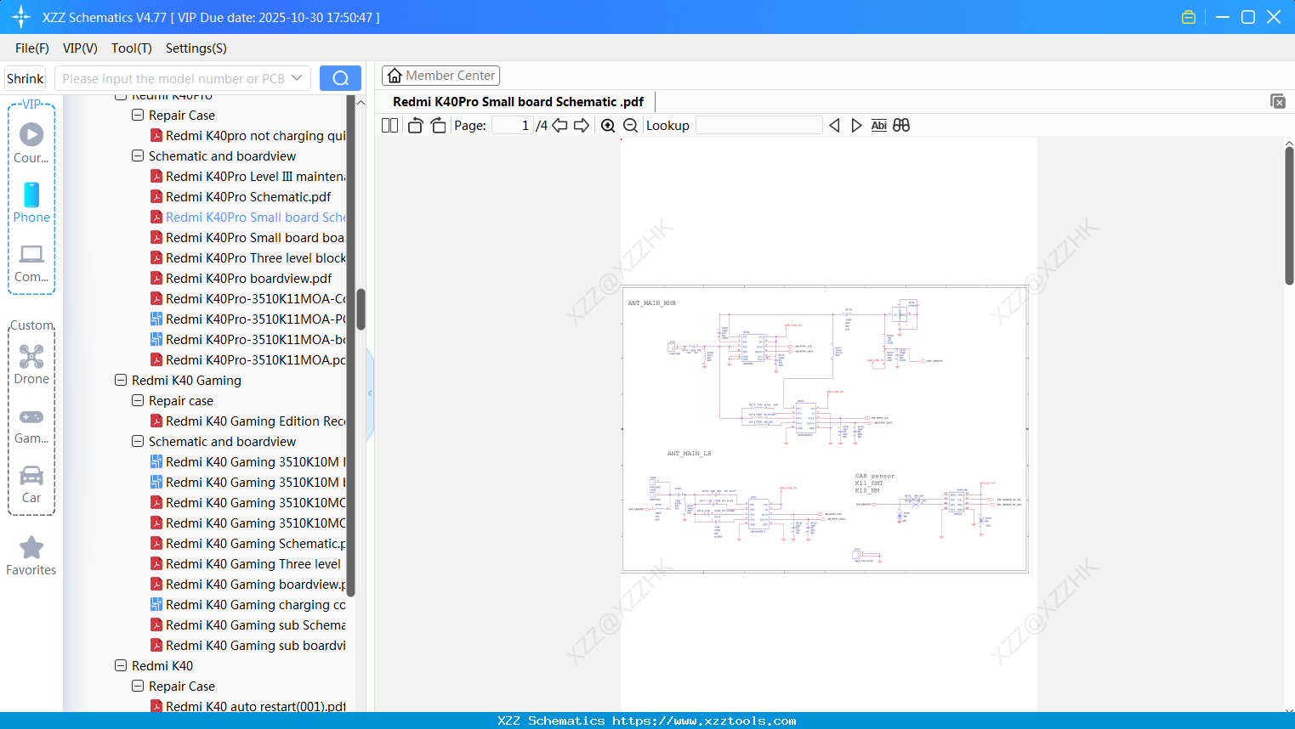The image size is (1295, 729).
Task: Open the File(F) menu
Action: [32, 48]
